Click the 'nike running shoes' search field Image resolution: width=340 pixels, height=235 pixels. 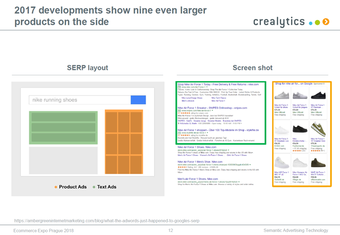click(80, 100)
